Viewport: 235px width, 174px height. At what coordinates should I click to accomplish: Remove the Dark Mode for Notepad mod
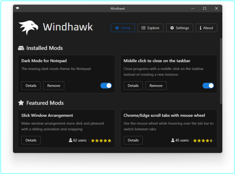click(x=54, y=86)
